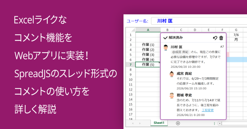The height and width of the screenshot is (129, 247).
Task: Select column A header
Action: pyautogui.click(x=148, y=30)
